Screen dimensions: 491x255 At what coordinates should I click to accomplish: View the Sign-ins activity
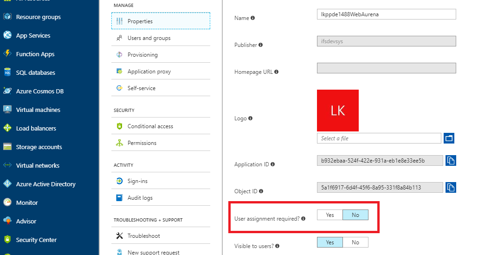tap(161, 181)
